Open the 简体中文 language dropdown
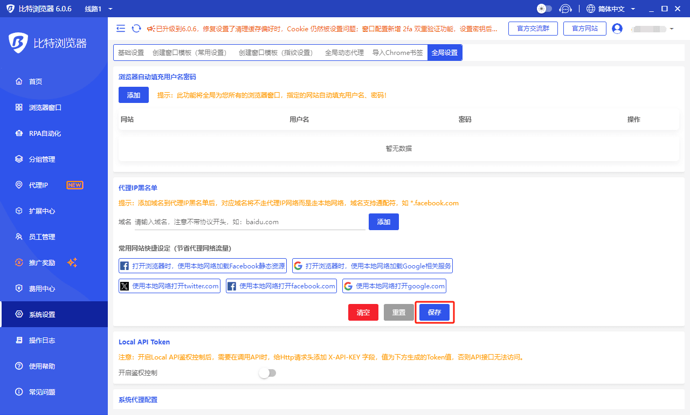690x415 pixels. (x=611, y=9)
